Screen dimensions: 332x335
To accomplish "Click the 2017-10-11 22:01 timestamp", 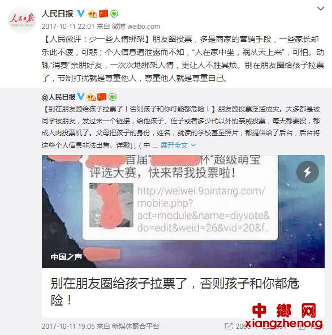I will click(68, 27).
